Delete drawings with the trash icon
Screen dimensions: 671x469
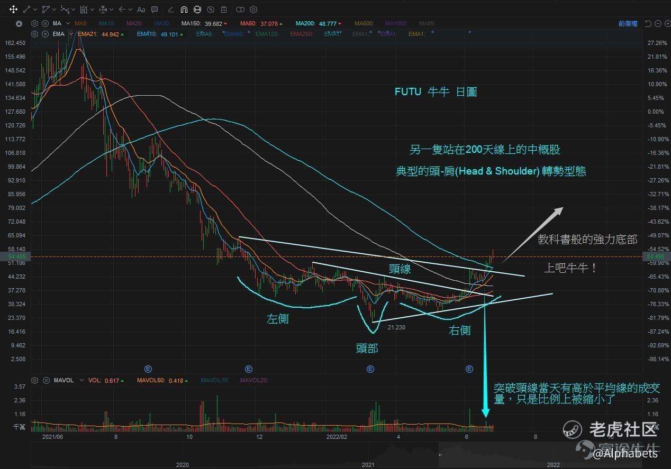224,10
